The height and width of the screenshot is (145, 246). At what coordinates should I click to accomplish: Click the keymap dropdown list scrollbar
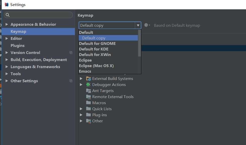click(x=139, y=43)
